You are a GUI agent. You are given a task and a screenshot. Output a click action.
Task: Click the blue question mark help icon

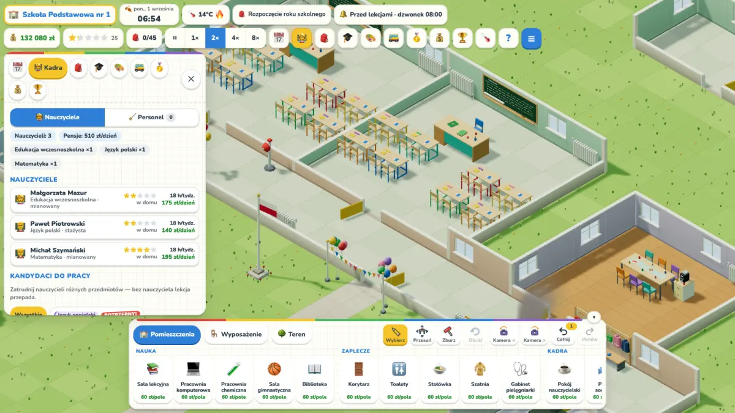[508, 38]
